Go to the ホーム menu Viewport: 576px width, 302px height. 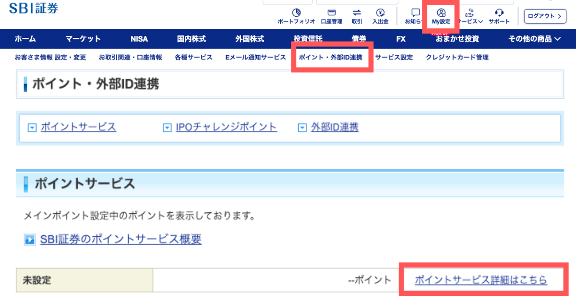[25, 39]
